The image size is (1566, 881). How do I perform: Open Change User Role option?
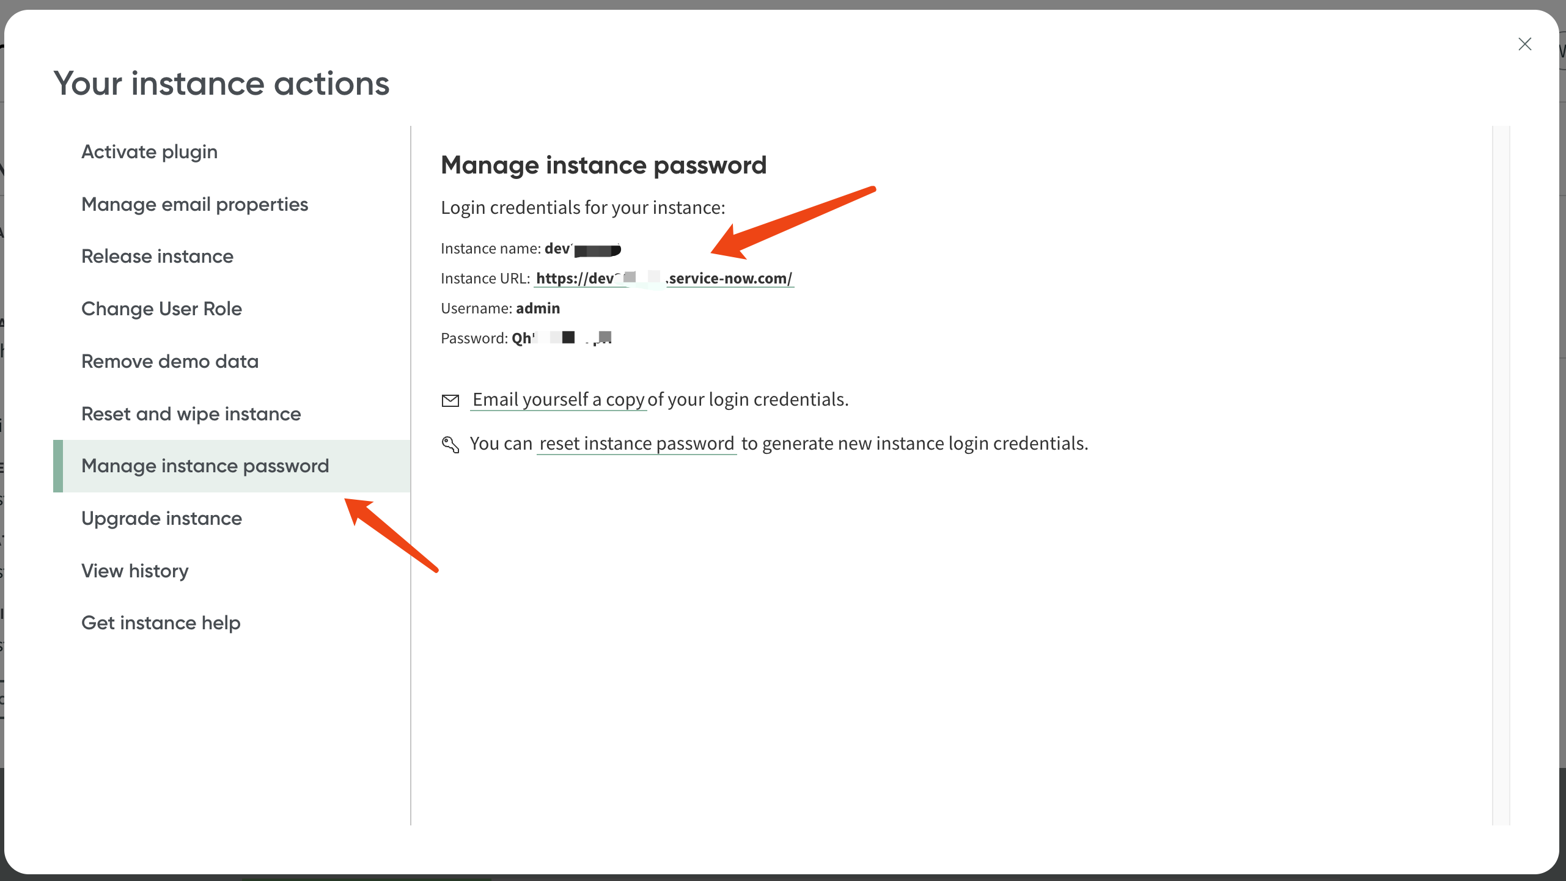tap(161, 309)
